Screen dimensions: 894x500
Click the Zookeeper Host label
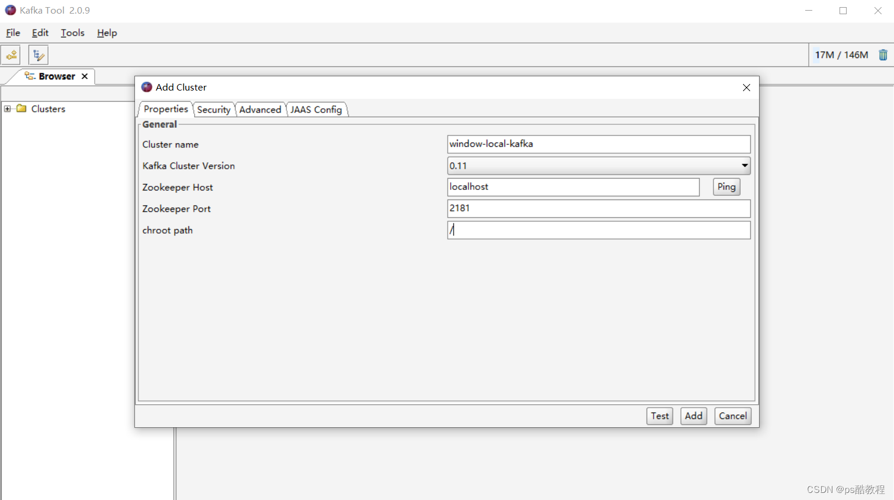pyautogui.click(x=178, y=187)
